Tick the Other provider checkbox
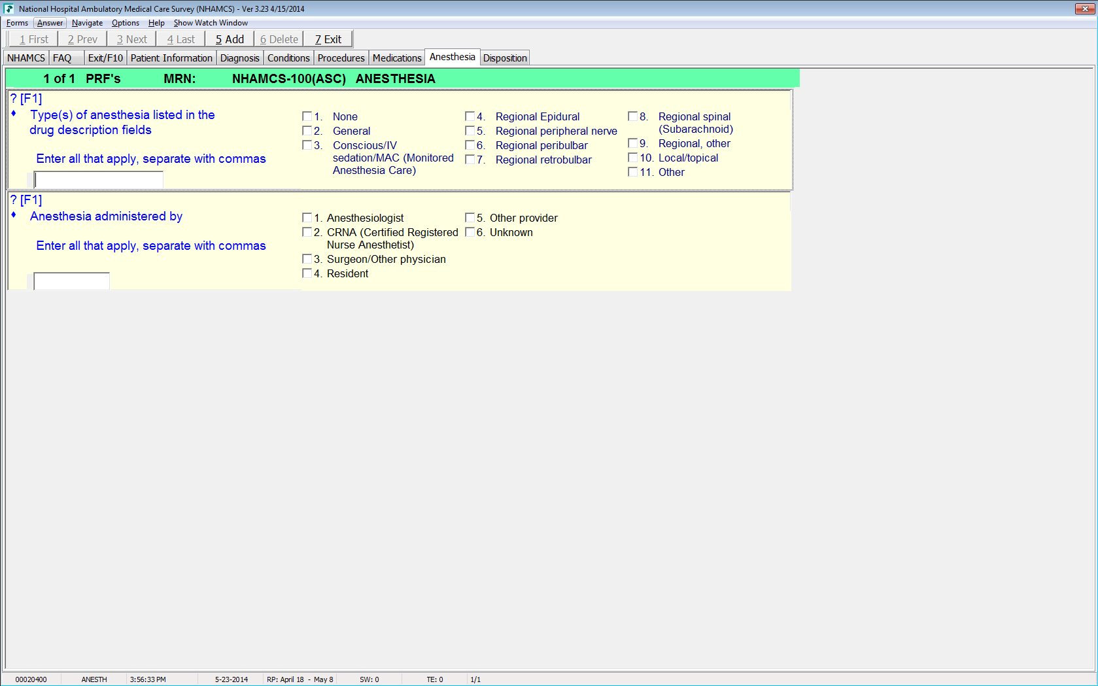This screenshot has height=686, width=1098. (470, 218)
